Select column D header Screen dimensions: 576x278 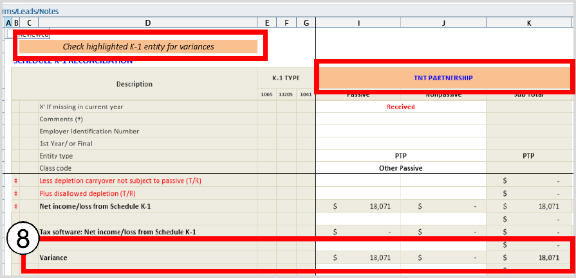[147, 23]
